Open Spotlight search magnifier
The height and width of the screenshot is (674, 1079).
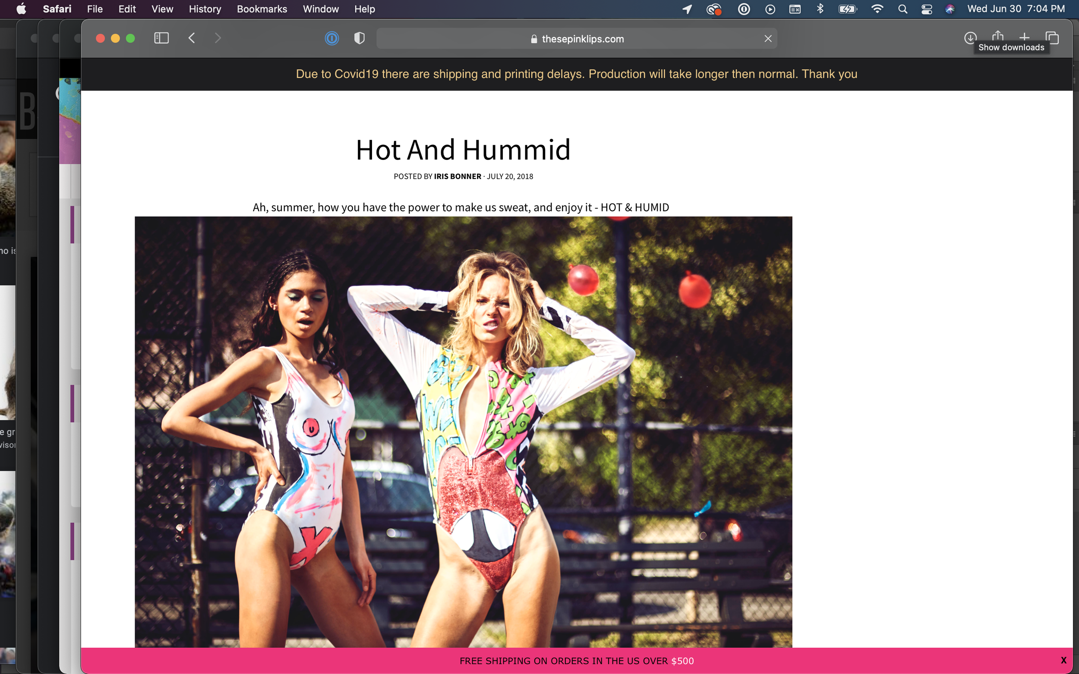(902, 9)
